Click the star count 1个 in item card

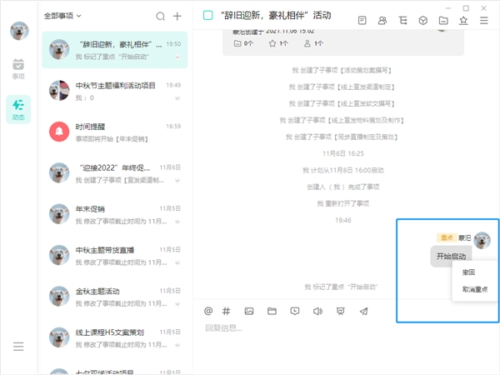[278, 43]
